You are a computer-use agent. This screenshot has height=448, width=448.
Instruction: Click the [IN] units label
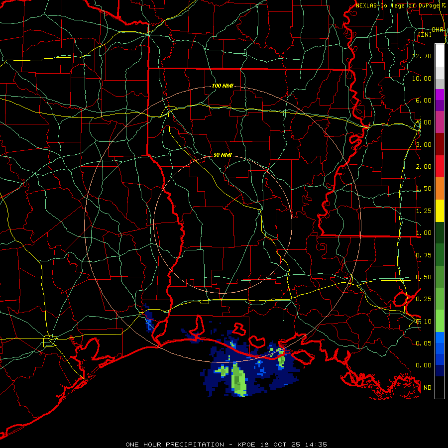(425, 34)
